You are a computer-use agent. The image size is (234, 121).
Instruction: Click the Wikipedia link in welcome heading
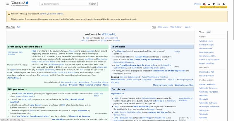(109, 34)
